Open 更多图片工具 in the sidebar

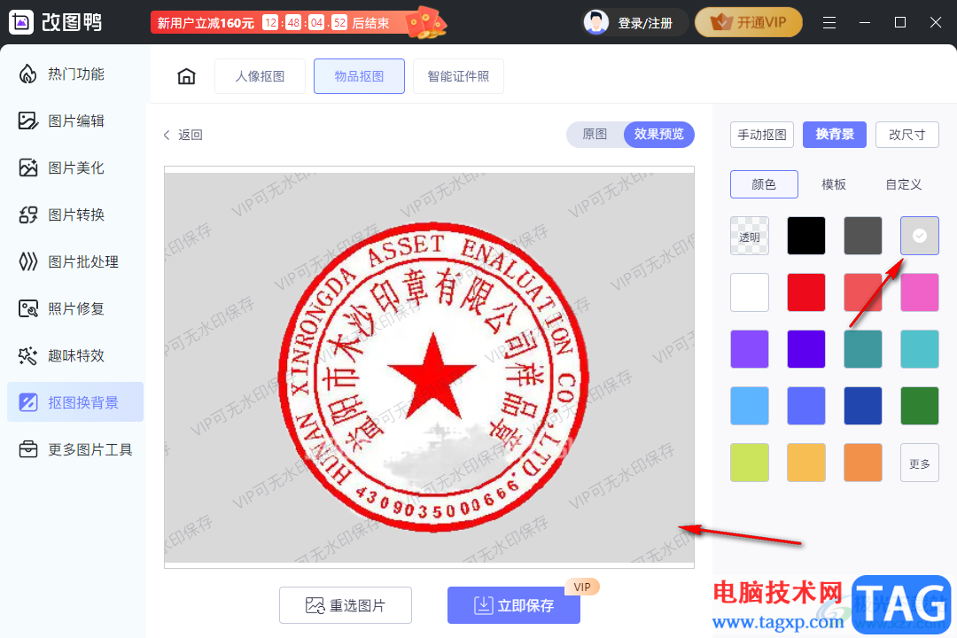click(75, 450)
